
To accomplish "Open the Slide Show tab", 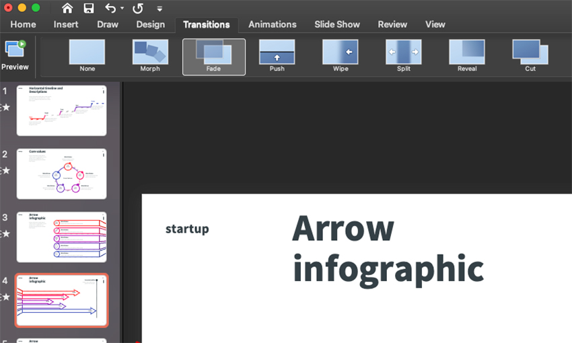I will click(x=337, y=24).
